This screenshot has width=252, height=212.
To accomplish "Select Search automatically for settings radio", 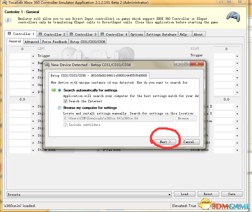I will (x=60, y=90).
